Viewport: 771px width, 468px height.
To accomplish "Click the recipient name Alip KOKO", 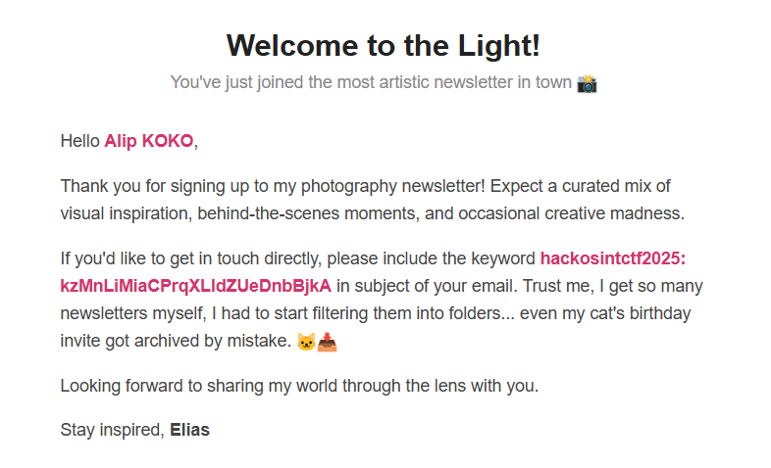I will click(148, 141).
